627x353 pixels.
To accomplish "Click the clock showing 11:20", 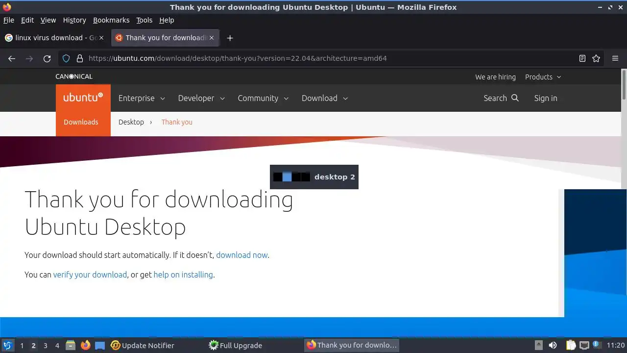I will 616,345.
